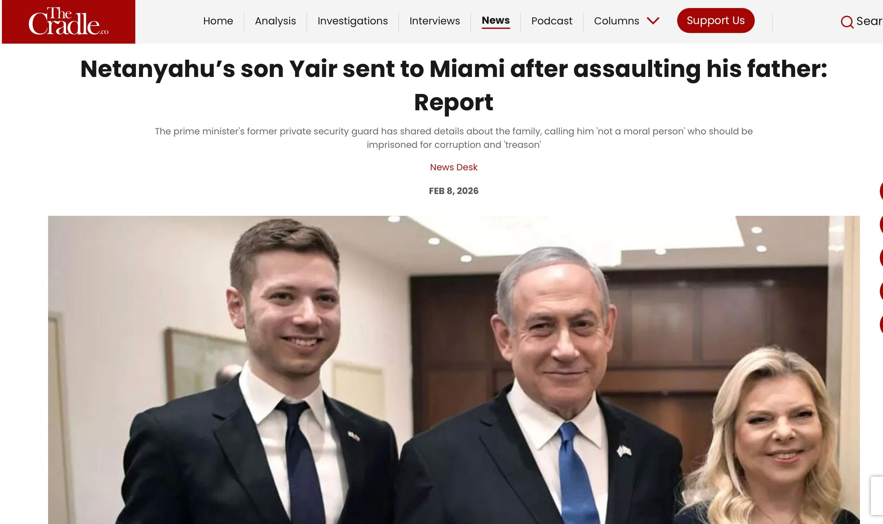The image size is (883, 524).
Task: Expand the Columns chevron arrow
Action: pyautogui.click(x=653, y=21)
